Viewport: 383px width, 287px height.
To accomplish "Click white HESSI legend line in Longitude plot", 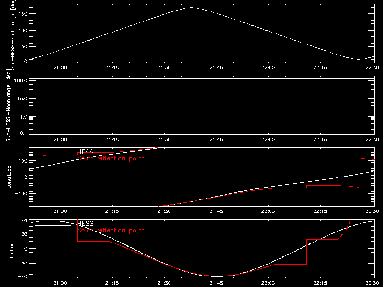I will point(53,154).
